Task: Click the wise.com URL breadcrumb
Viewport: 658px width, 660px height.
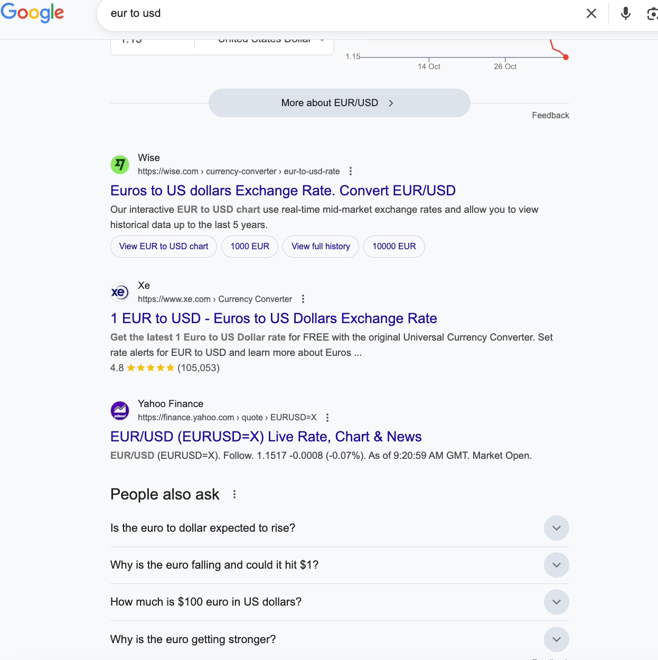Action: [239, 171]
